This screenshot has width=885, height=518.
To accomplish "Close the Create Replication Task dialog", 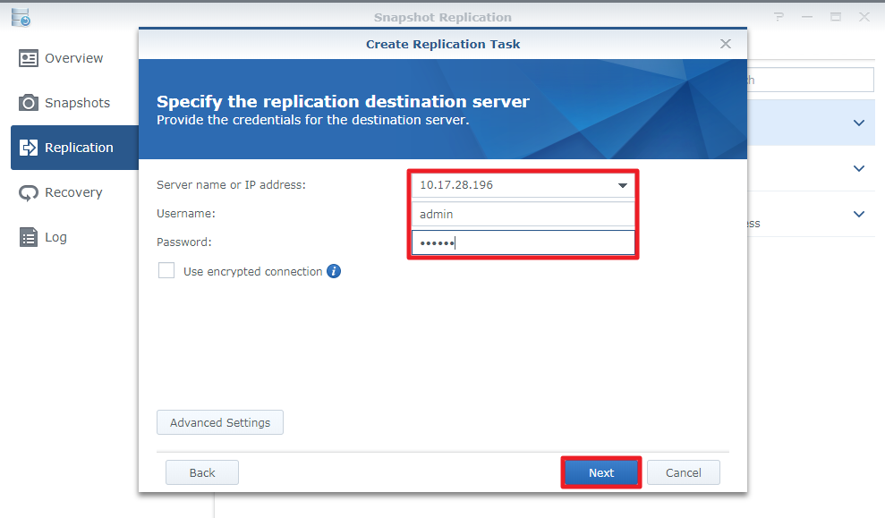I will coord(726,44).
